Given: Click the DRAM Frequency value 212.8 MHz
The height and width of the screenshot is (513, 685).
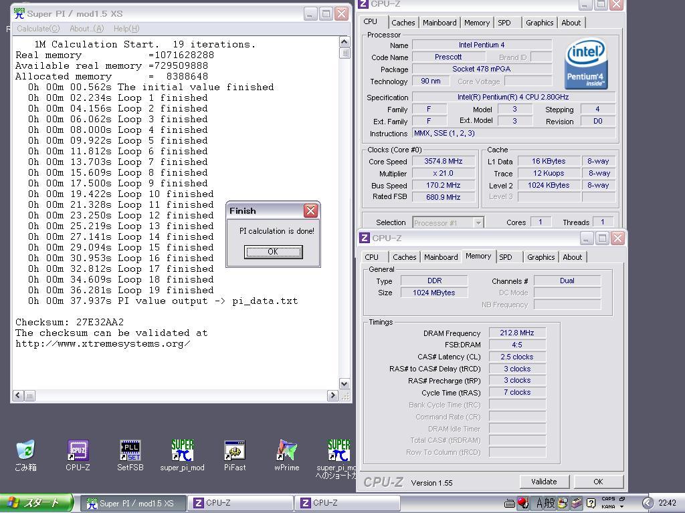Looking at the screenshot, I should 517,333.
